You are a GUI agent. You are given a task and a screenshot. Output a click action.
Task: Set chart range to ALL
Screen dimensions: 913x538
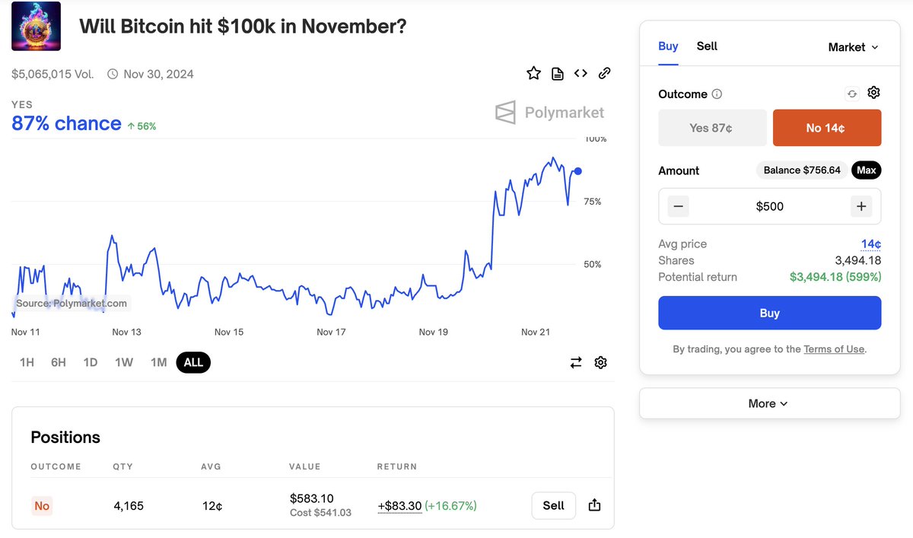pyautogui.click(x=193, y=362)
